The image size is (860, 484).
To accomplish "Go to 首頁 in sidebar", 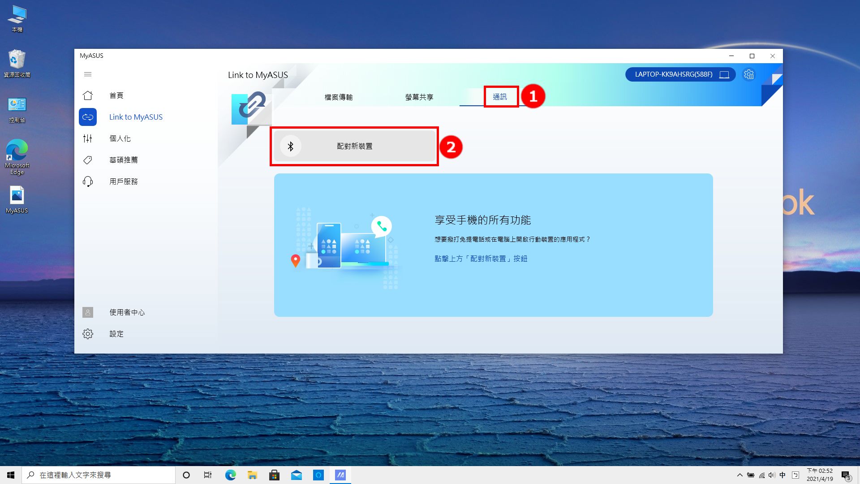I will click(x=116, y=95).
